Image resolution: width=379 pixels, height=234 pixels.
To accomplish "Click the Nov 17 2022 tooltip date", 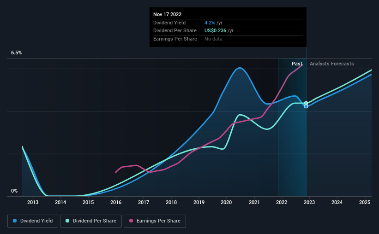I will point(167,14).
